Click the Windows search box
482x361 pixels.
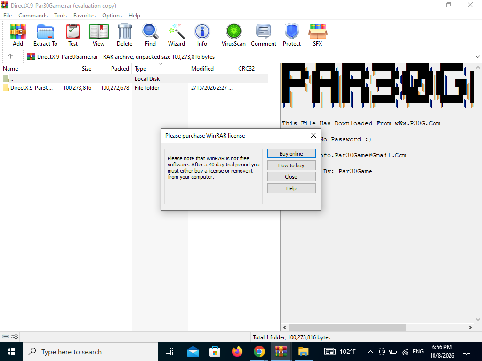(x=90, y=352)
